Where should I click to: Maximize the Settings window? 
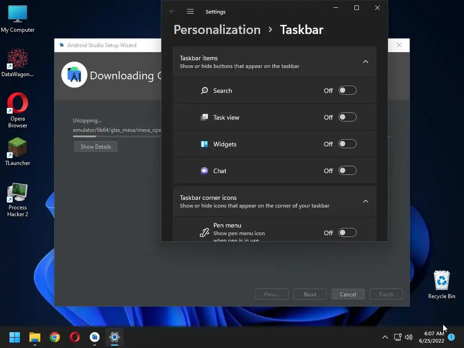357,8
